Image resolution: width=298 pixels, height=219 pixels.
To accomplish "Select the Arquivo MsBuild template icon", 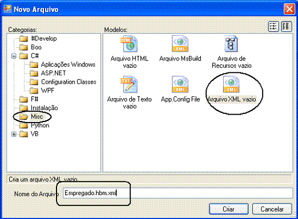I will pos(180,44).
